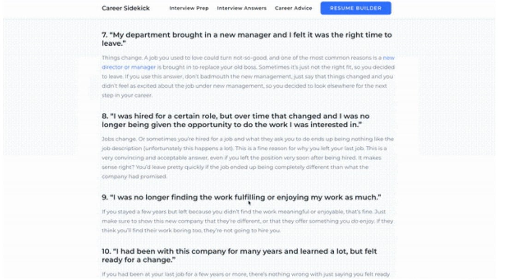Open the Interview Prep menu item
515x280 pixels.
189,8
